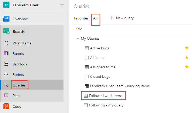The height and width of the screenshot is (113, 192).
Task: Click the Backlogs icon
Action: [6, 64]
